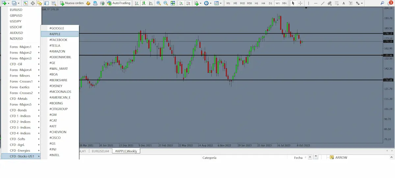Screen dimensions: 395x178
Task: Click the 155.96 horizontal level price label
Action: click(x=388, y=55)
